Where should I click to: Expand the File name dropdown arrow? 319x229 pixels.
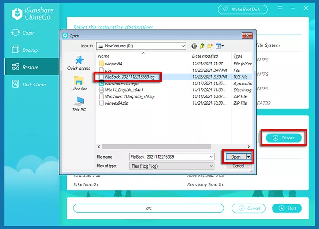[x=211, y=157]
